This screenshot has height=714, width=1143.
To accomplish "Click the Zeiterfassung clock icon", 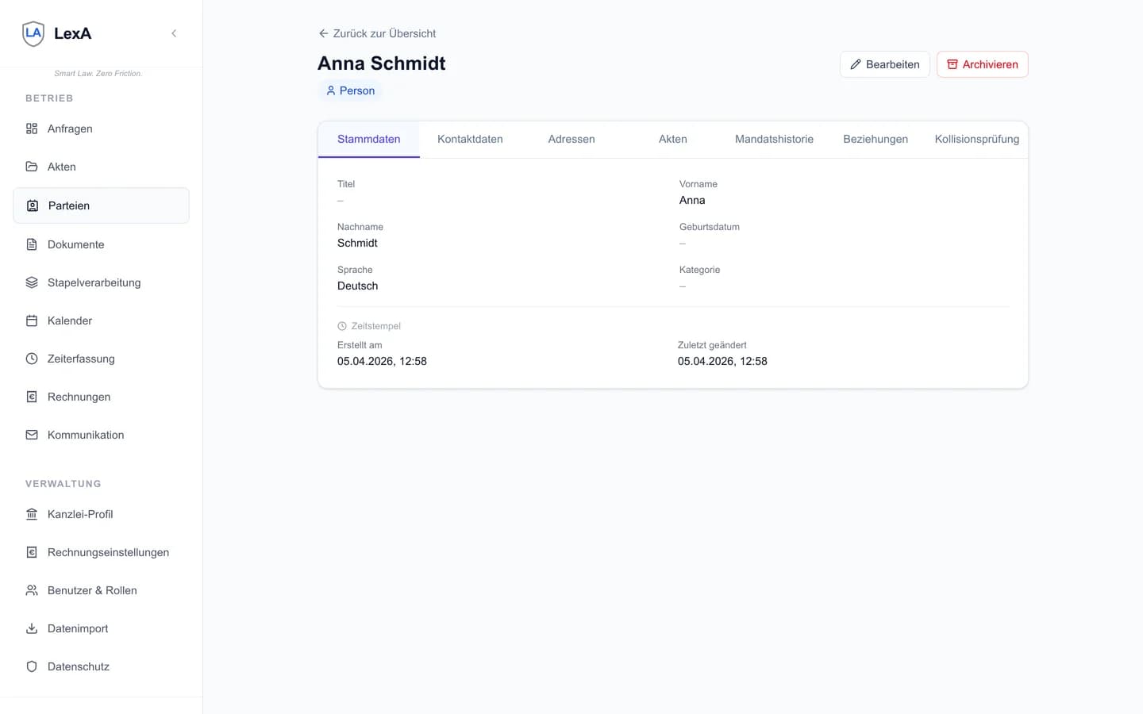I will [x=32, y=359].
